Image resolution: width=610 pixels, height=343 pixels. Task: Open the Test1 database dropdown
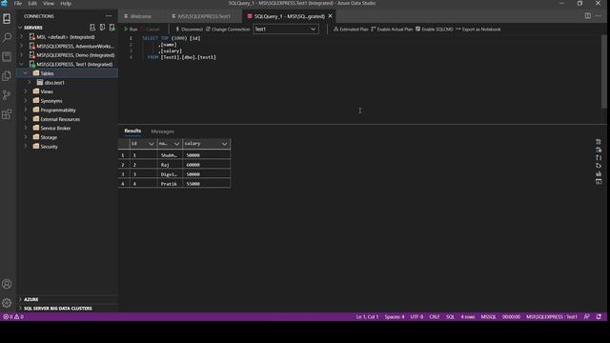[286, 30]
